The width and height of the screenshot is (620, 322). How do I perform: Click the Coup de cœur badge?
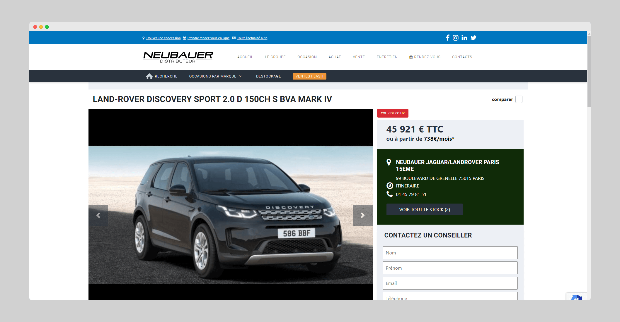(x=393, y=113)
